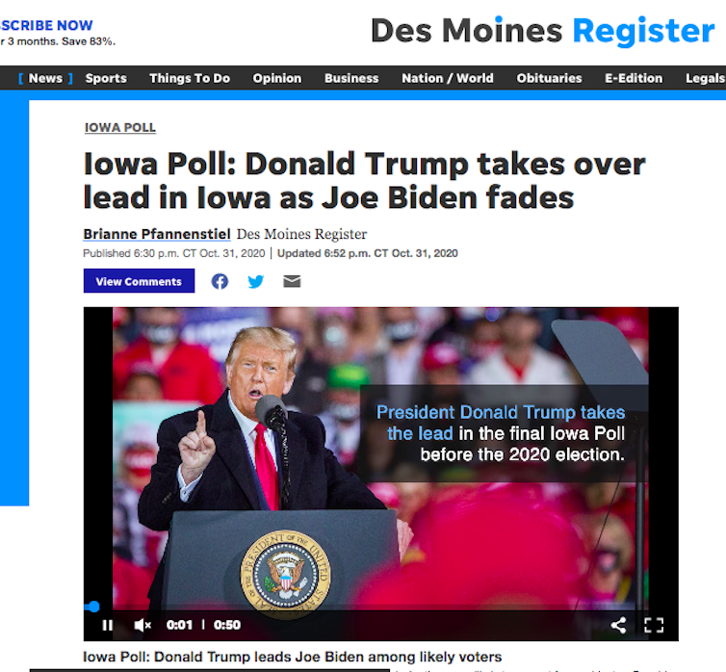Unmute the video speaker icon
726x672 pixels.
click(x=143, y=625)
